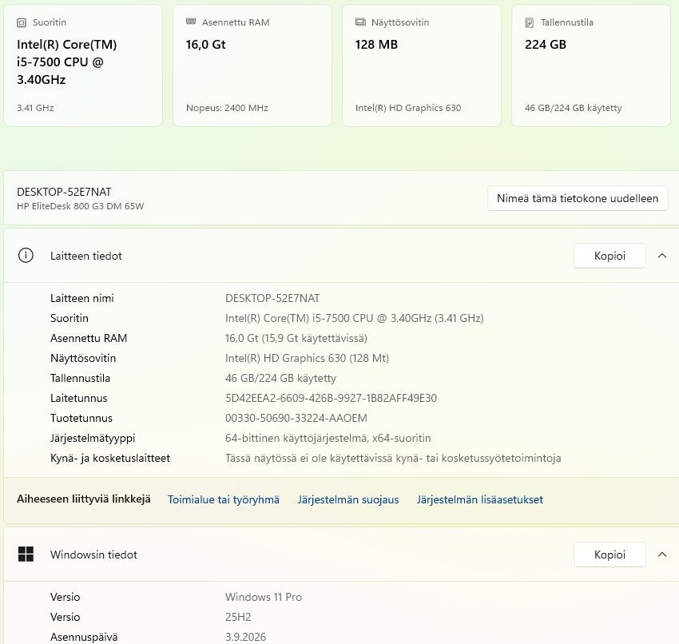Viewport: 679px width, 644px height.
Task: Click the Laitetunnus label
Action: click(x=79, y=398)
